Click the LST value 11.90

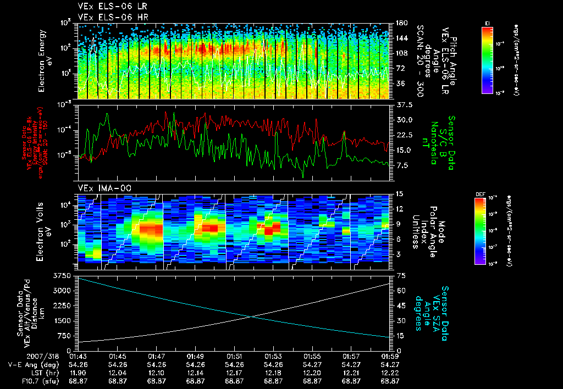(78, 373)
